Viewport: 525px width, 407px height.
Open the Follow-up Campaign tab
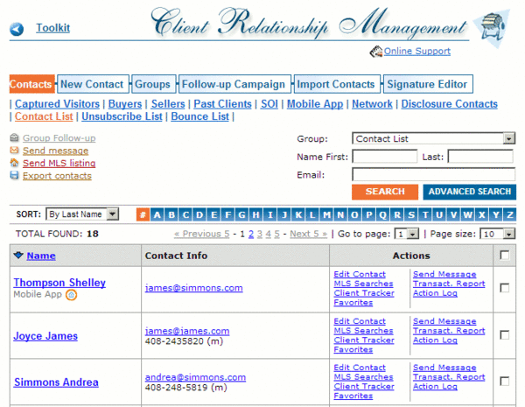coord(234,84)
